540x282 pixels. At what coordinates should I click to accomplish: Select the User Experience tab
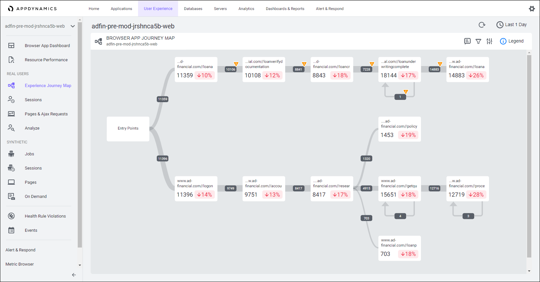158,9
